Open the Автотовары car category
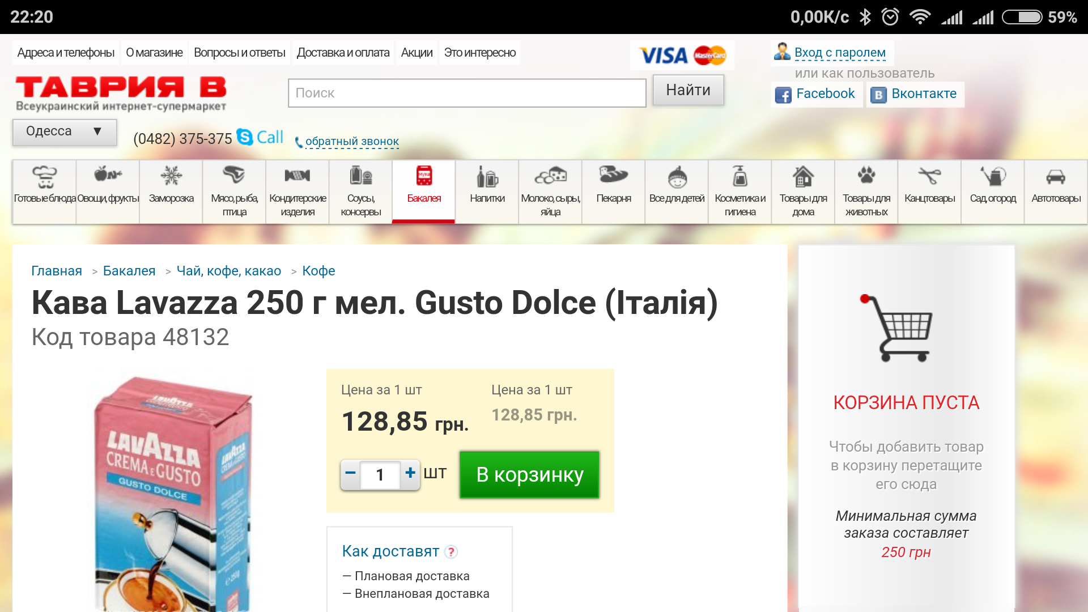 click(1056, 192)
